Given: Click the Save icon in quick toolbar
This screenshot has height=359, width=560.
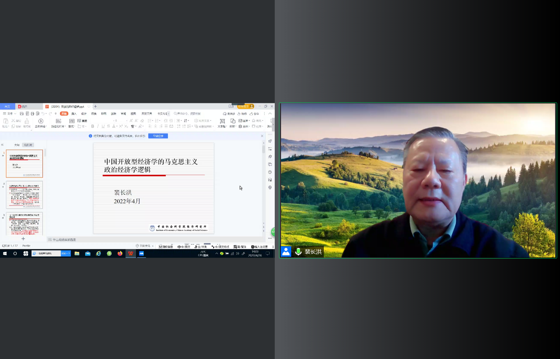Looking at the screenshot, I should tap(22, 113).
